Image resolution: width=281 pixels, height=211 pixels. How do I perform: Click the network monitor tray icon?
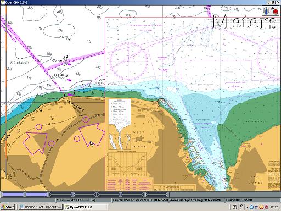(256, 207)
